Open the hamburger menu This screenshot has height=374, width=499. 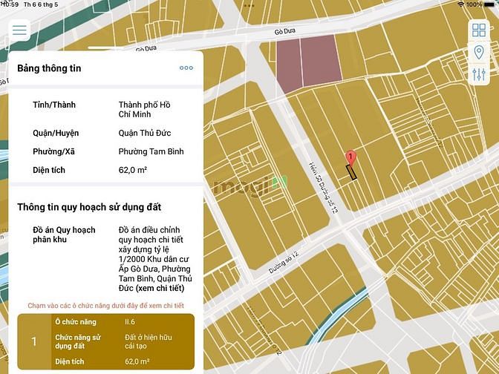tap(19, 30)
